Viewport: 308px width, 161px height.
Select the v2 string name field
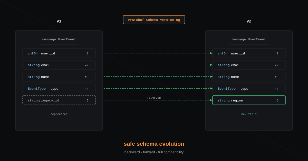click(249, 77)
